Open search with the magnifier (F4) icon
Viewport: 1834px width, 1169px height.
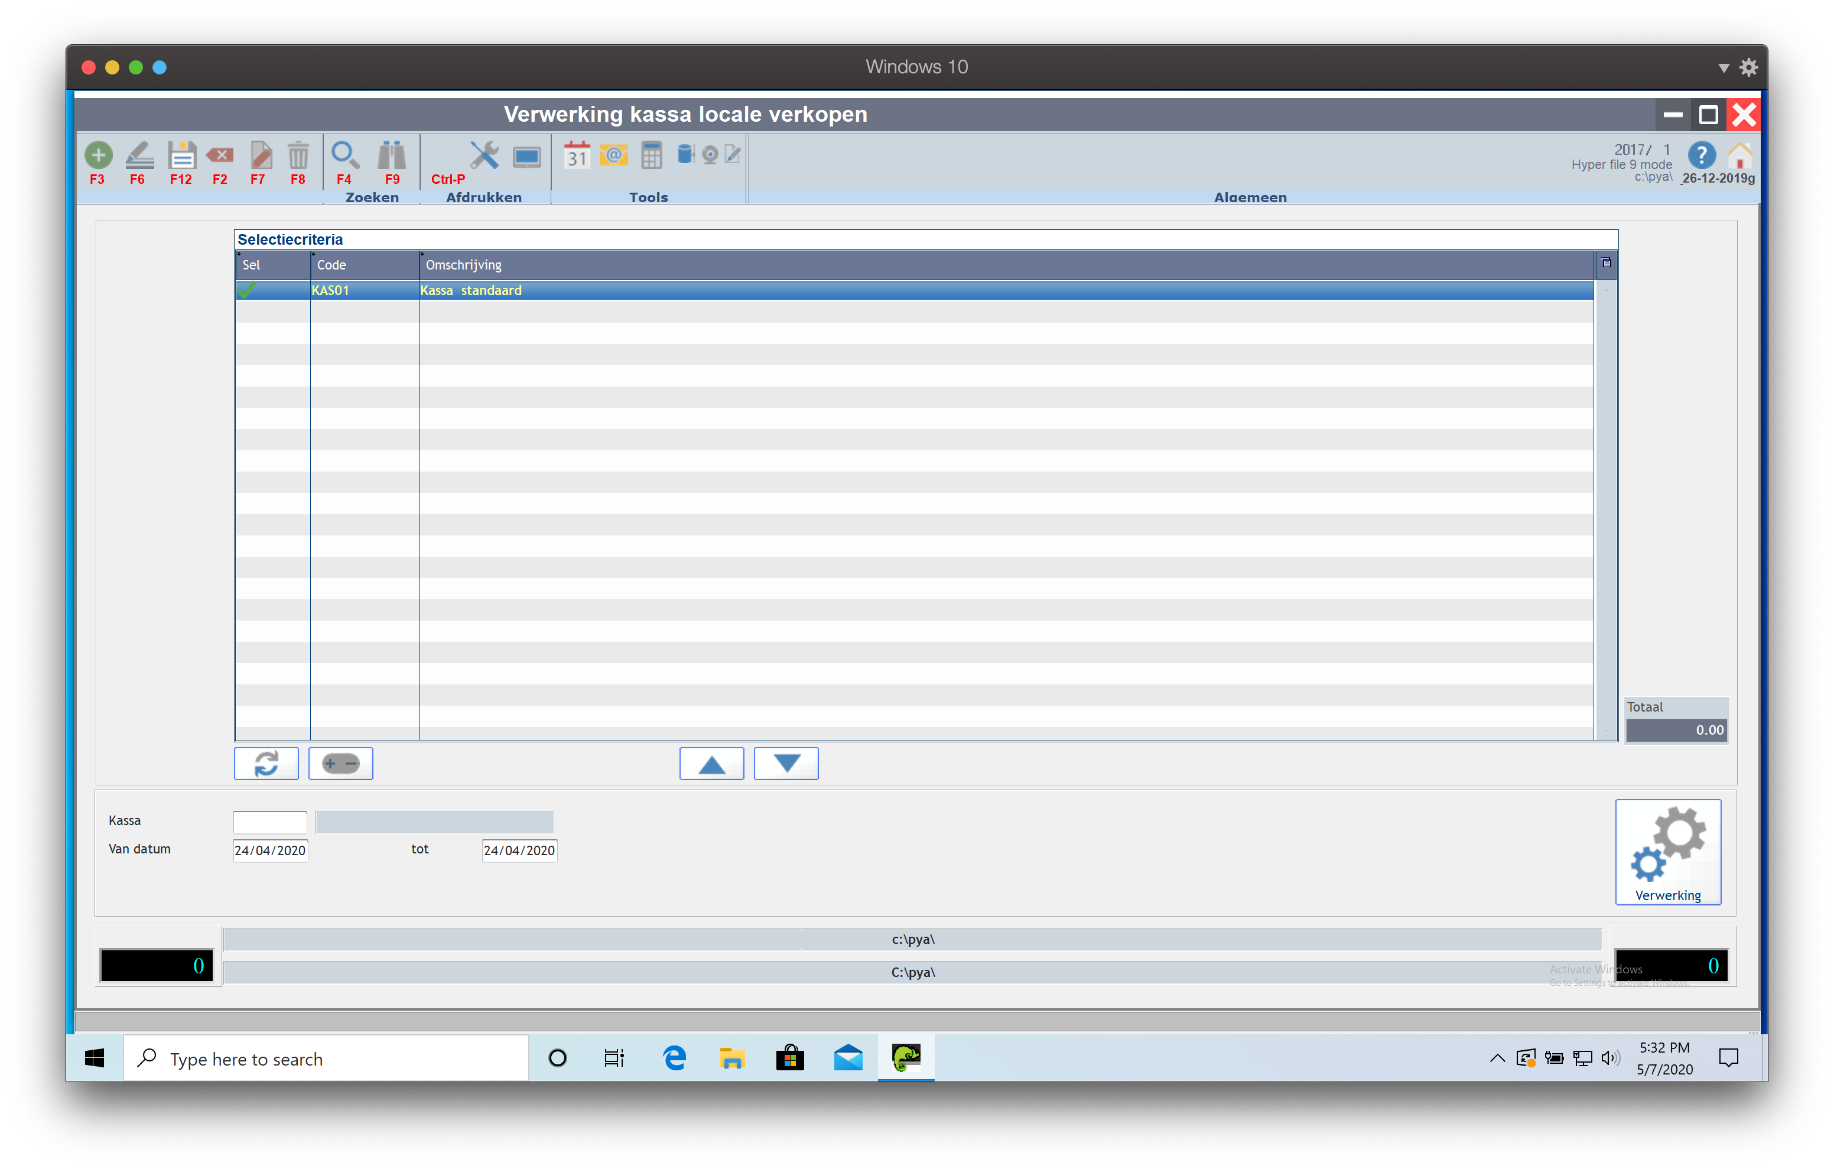344,155
